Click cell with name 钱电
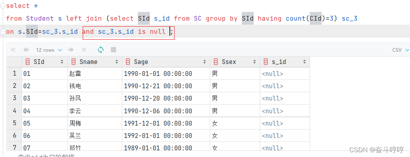Screen dimensions: 410x157 coord(95,86)
